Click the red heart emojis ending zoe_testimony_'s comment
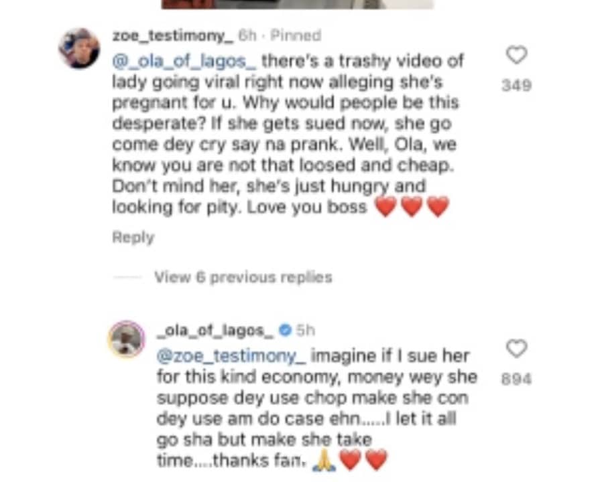Image resolution: width=606 pixels, height=482 pixels. (x=412, y=206)
